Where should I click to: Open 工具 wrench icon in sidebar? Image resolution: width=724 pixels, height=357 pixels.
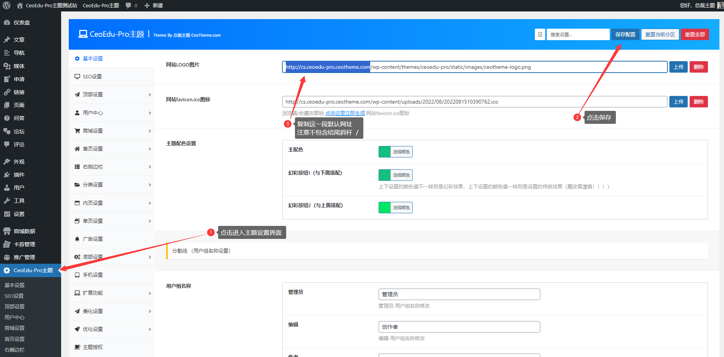7,201
